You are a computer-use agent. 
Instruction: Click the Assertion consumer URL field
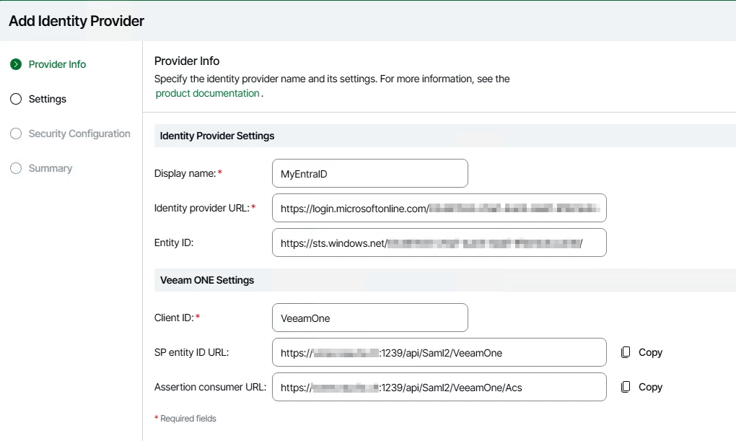439,388
